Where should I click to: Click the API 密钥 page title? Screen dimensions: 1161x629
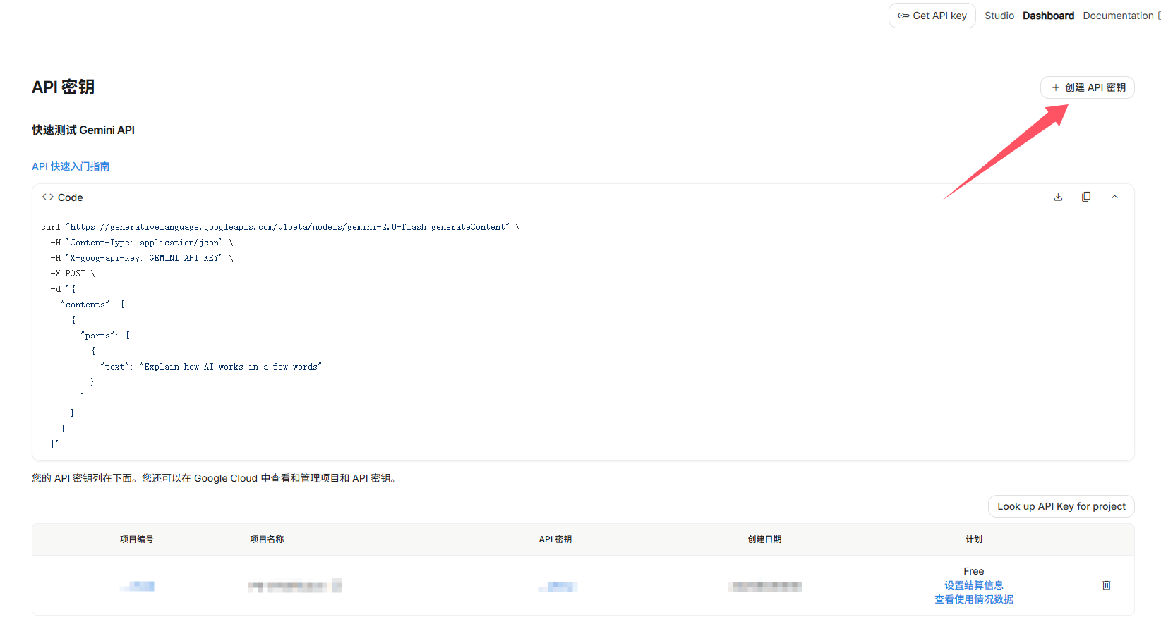click(x=63, y=87)
